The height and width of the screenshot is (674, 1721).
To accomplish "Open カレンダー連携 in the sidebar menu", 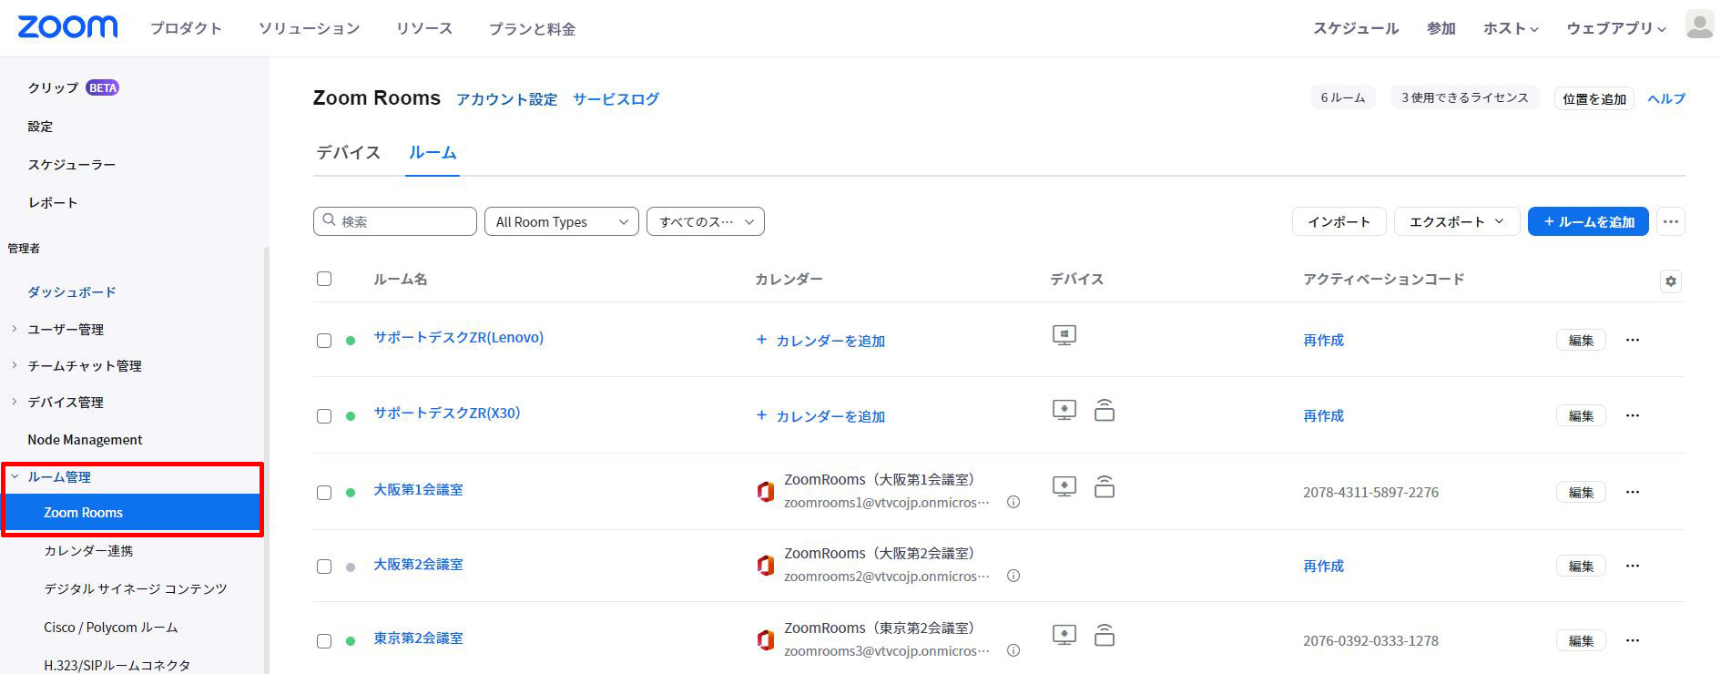I will [88, 550].
